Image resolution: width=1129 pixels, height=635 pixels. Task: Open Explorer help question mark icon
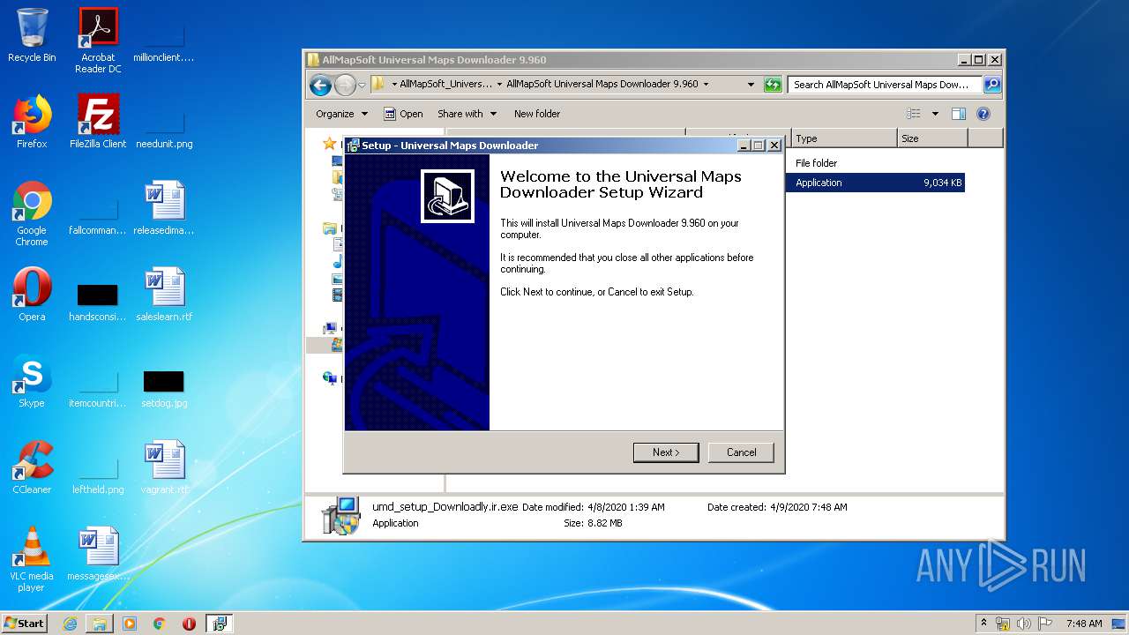coord(983,114)
